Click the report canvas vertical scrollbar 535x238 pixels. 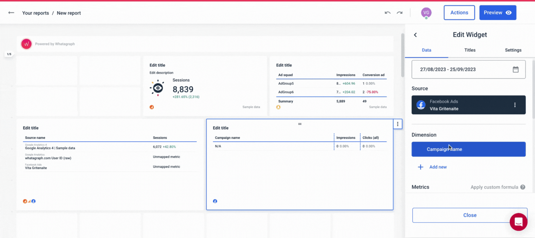point(402,56)
